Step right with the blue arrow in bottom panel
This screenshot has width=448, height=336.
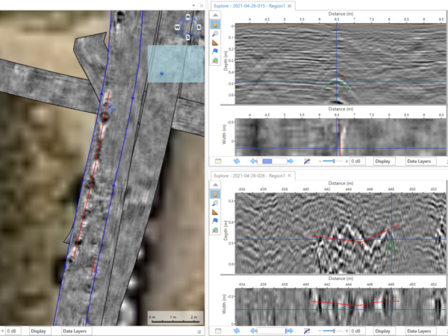pyautogui.click(x=290, y=331)
